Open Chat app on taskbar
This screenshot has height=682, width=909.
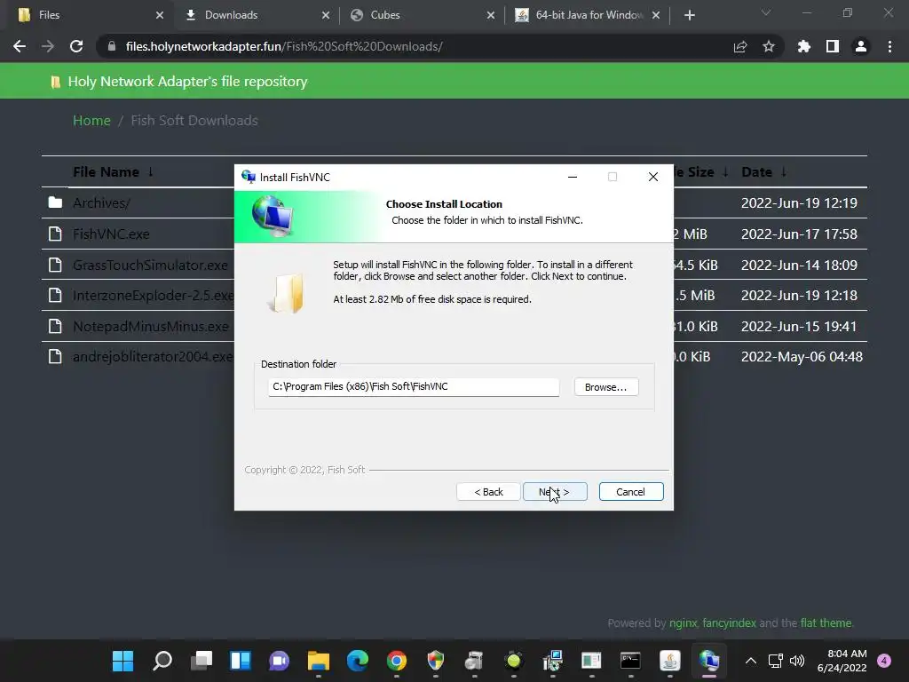click(279, 661)
